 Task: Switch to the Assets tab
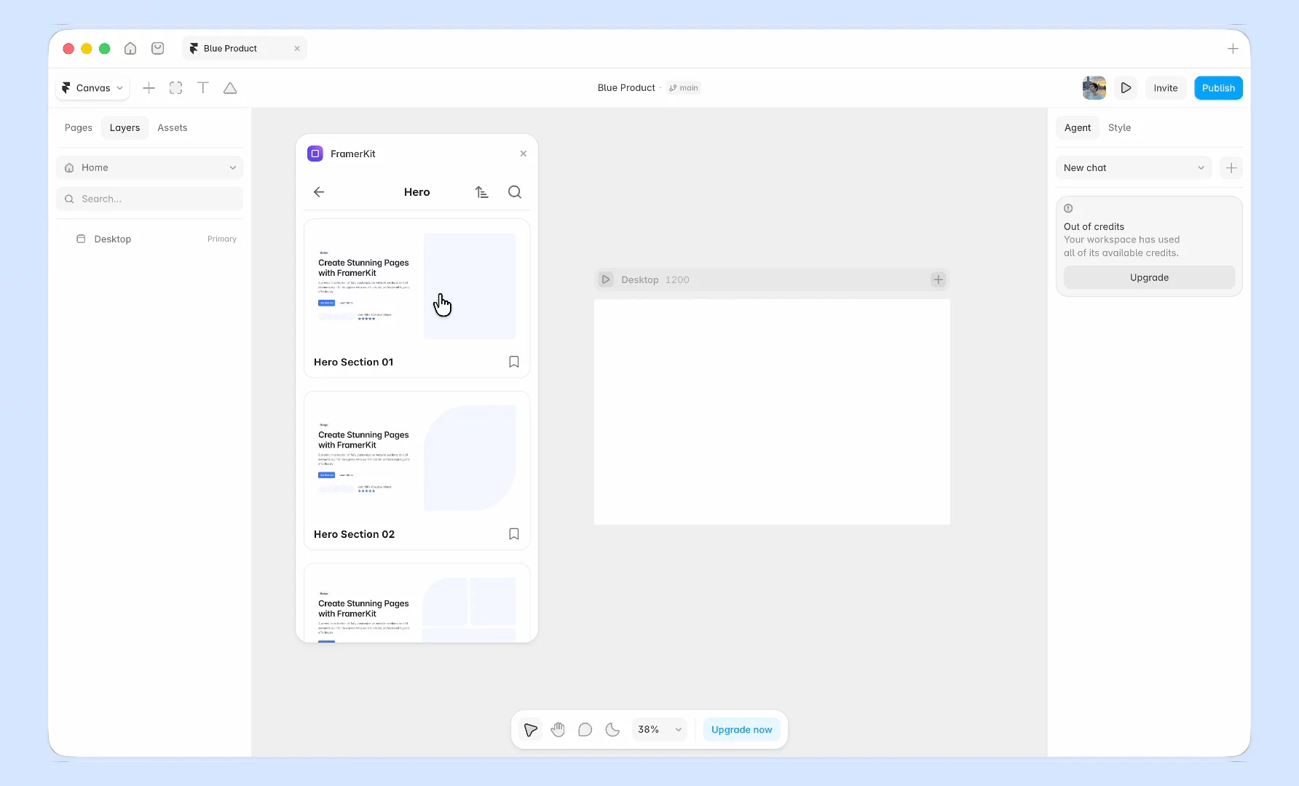click(x=173, y=128)
